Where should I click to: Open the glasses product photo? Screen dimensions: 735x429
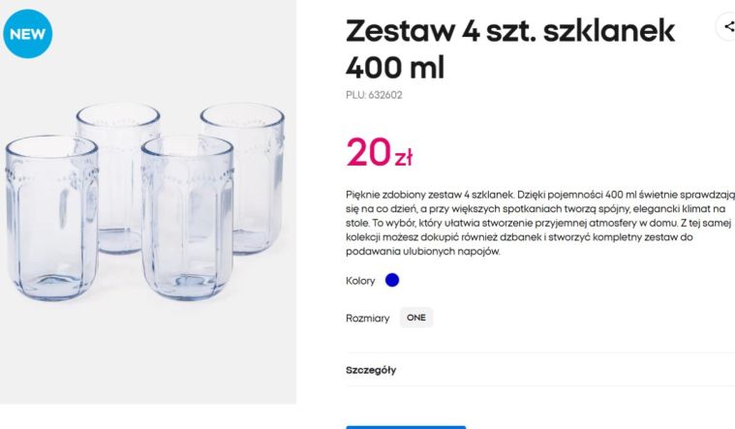[147, 201]
